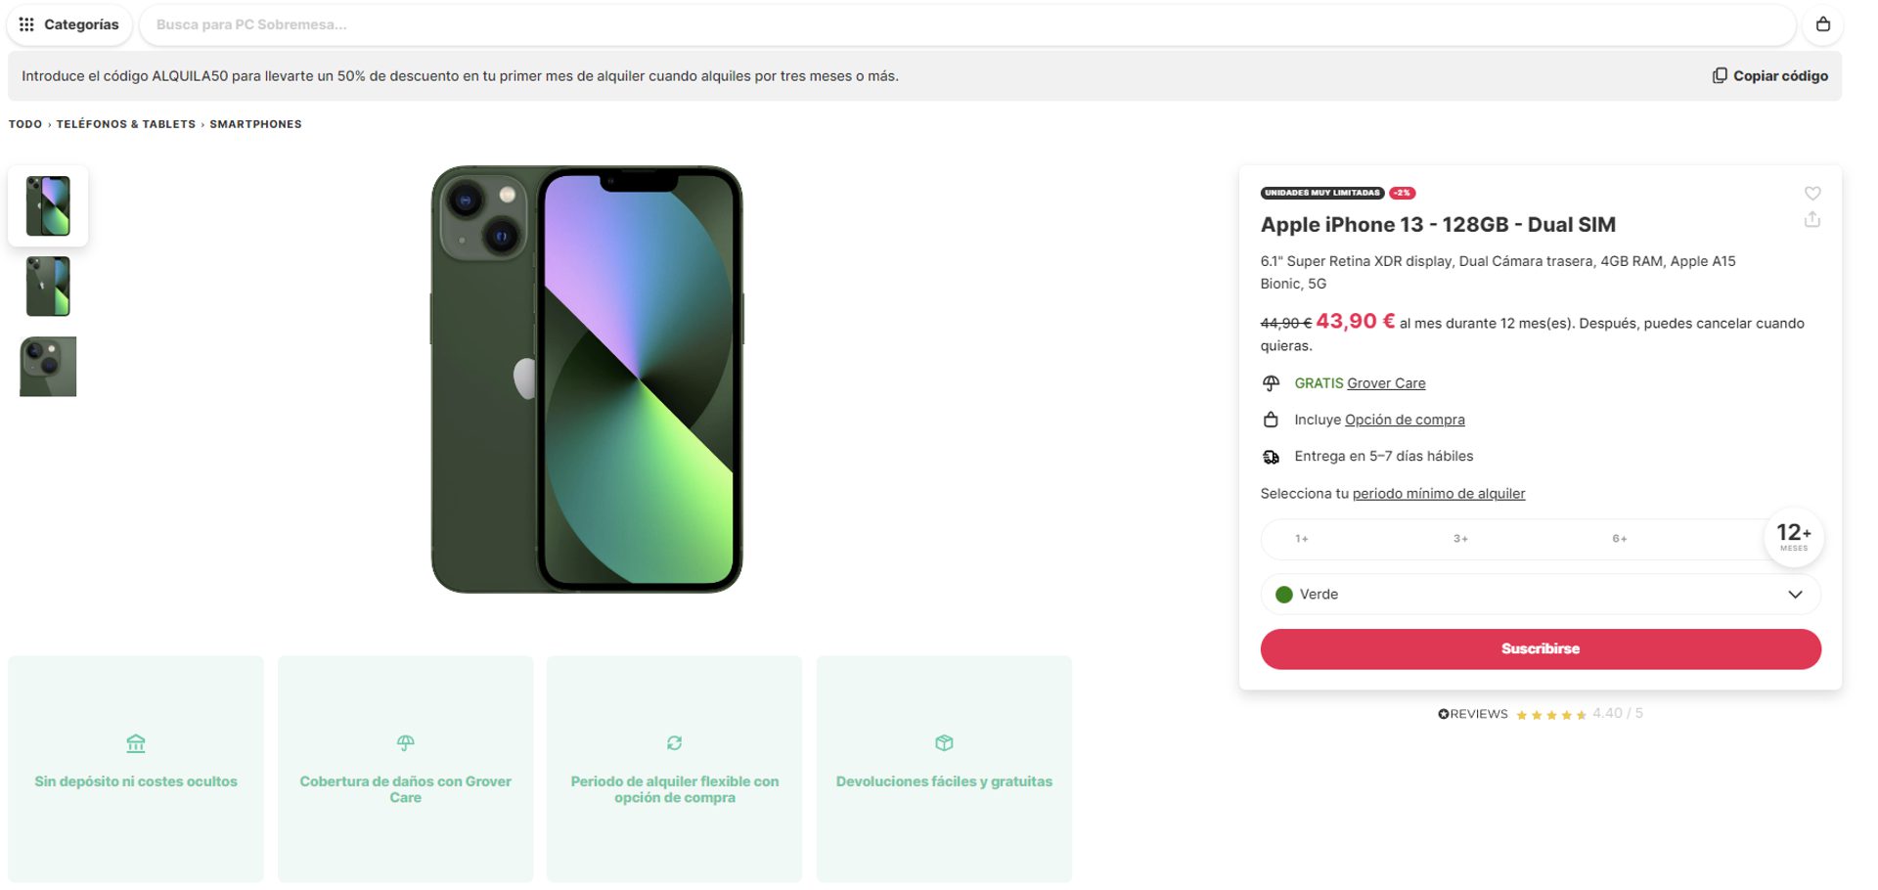Click the chevron arrow in the color selector
The image size is (1878, 890).
[x=1795, y=595]
